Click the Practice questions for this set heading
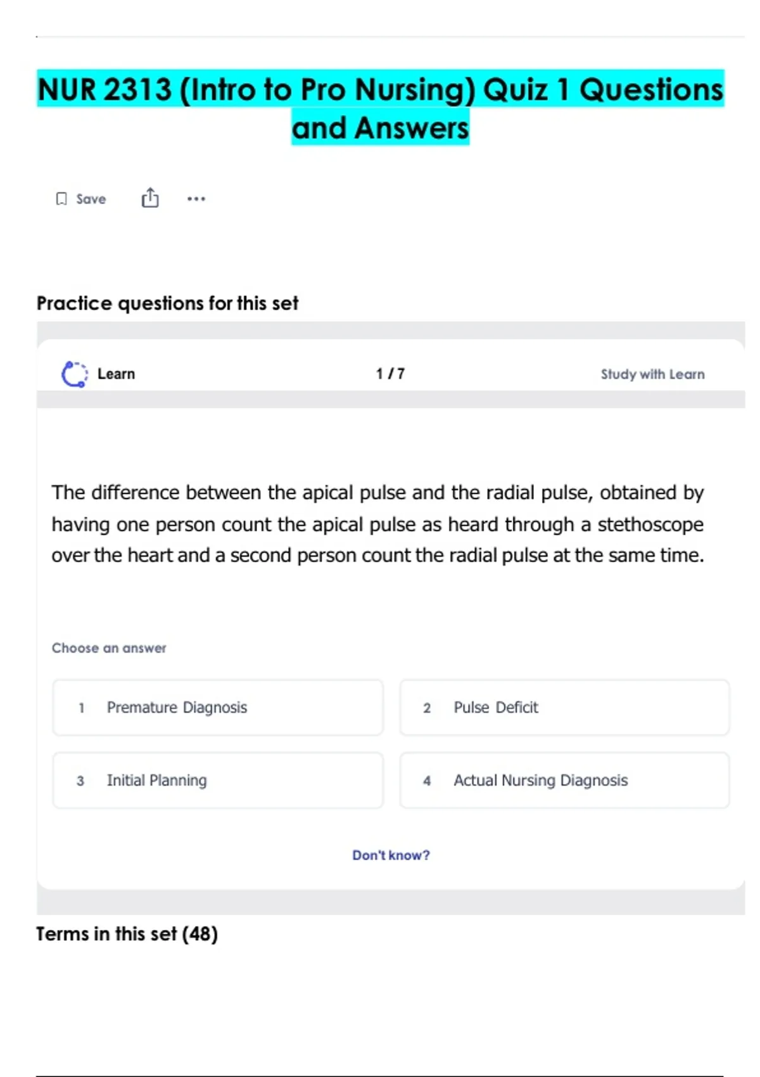The image size is (760, 1077). point(167,303)
